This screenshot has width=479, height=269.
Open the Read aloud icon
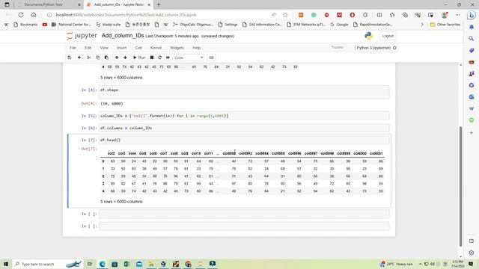pyautogui.click(x=274, y=15)
